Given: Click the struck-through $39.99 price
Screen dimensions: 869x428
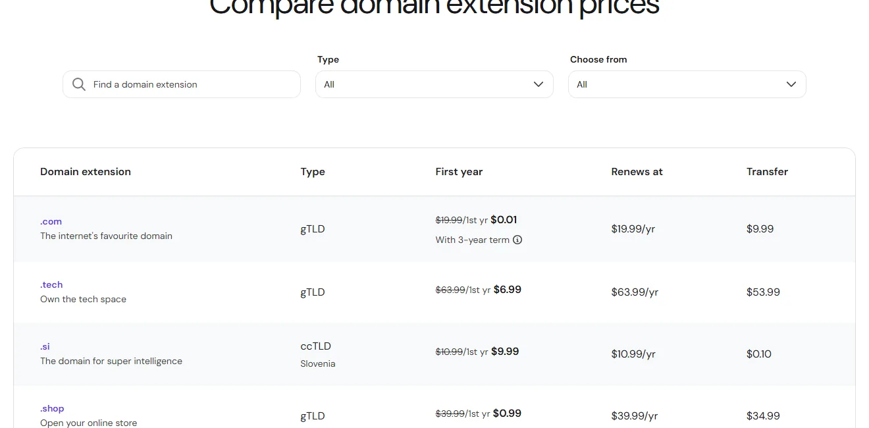Looking at the screenshot, I should coord(450,414).
